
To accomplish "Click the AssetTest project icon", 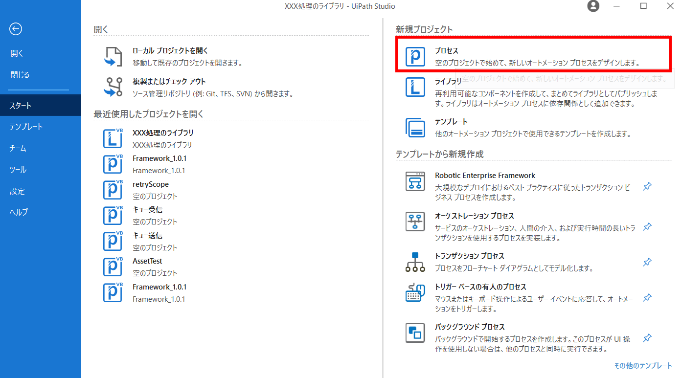I will 113,267.
